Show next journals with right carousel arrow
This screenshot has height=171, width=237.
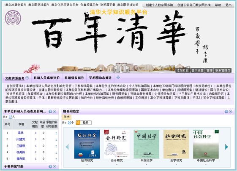(x=226, y=147)
